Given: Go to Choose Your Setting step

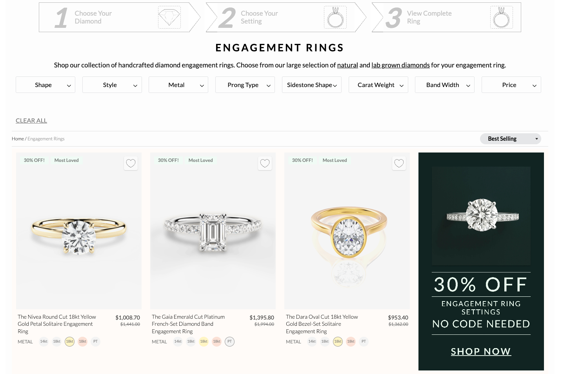Looking at the screenshot, I should [x=259, y=17].
